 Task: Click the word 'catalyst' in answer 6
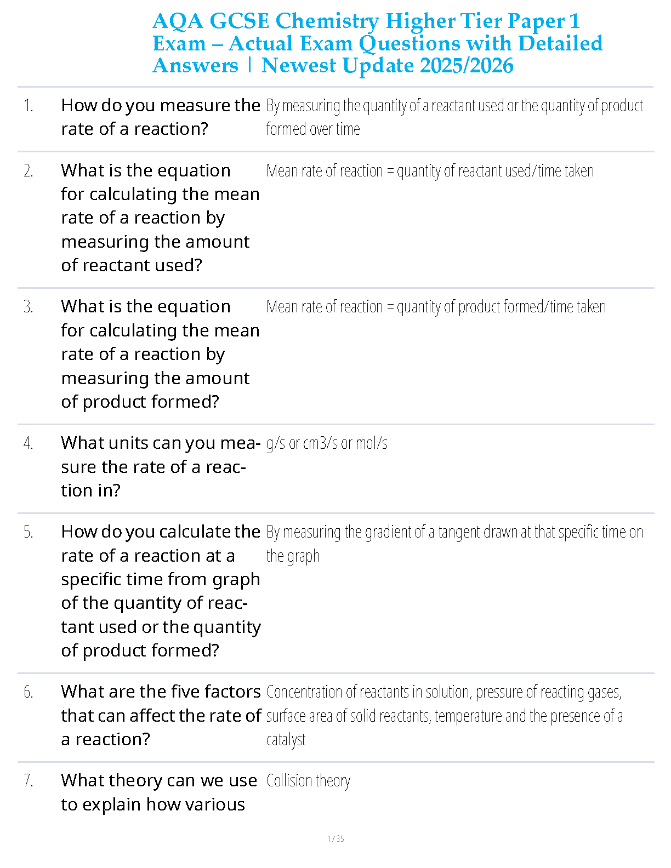point(286,740)
